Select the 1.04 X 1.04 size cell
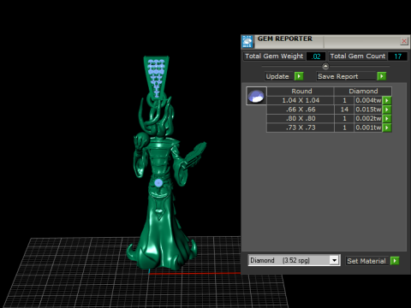The image size is (411, 308). (301, 100)
